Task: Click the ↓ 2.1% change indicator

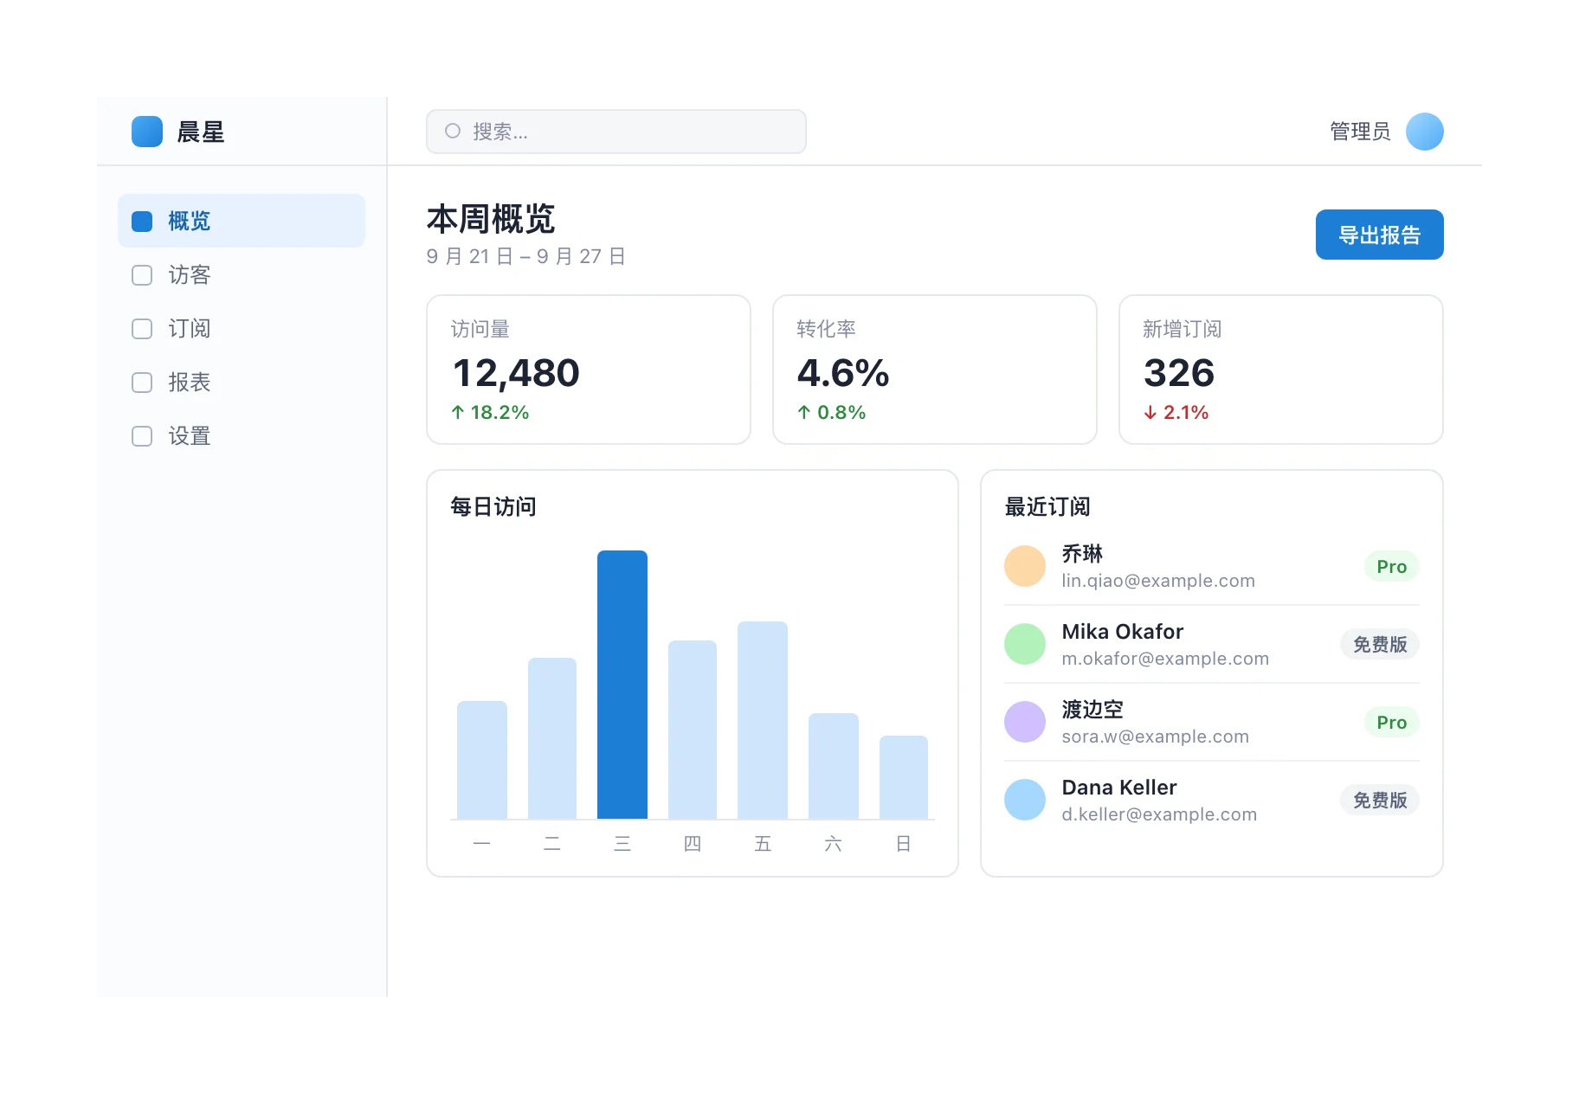Action: click(1176, 413)
